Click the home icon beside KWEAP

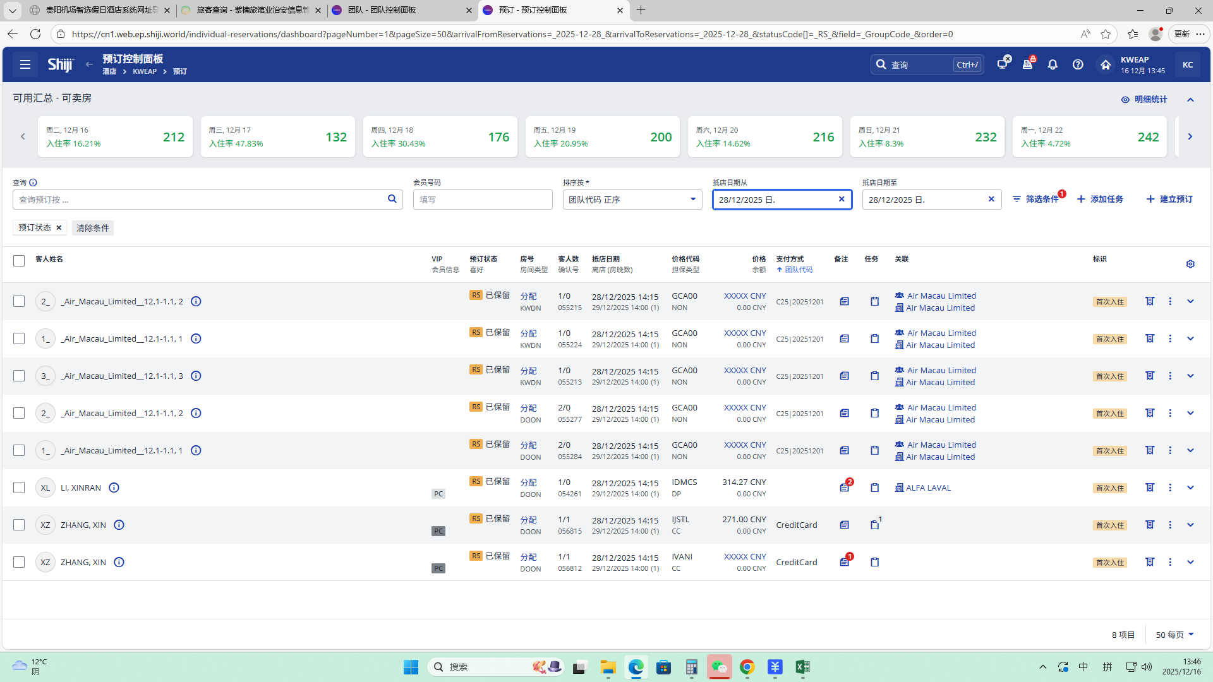tap(1105, 64)
